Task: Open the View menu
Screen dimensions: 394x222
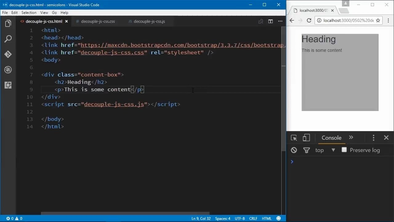Action: tap(44, 13)
